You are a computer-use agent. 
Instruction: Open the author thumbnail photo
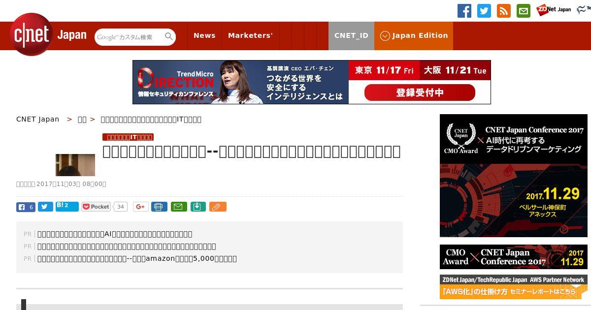[x=75, y=165]
